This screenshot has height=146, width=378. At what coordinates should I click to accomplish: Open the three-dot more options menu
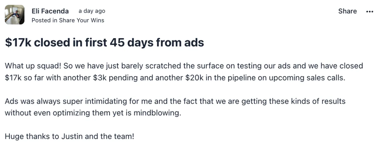coord(369,11)
